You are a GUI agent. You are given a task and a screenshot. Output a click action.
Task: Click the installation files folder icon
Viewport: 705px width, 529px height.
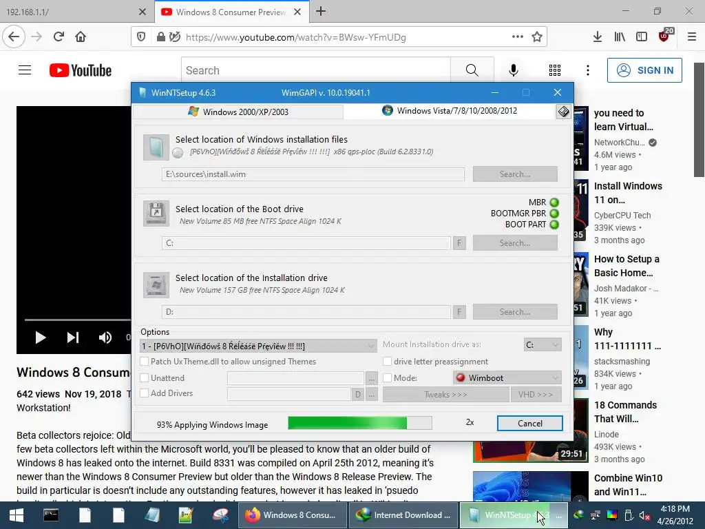156,147
